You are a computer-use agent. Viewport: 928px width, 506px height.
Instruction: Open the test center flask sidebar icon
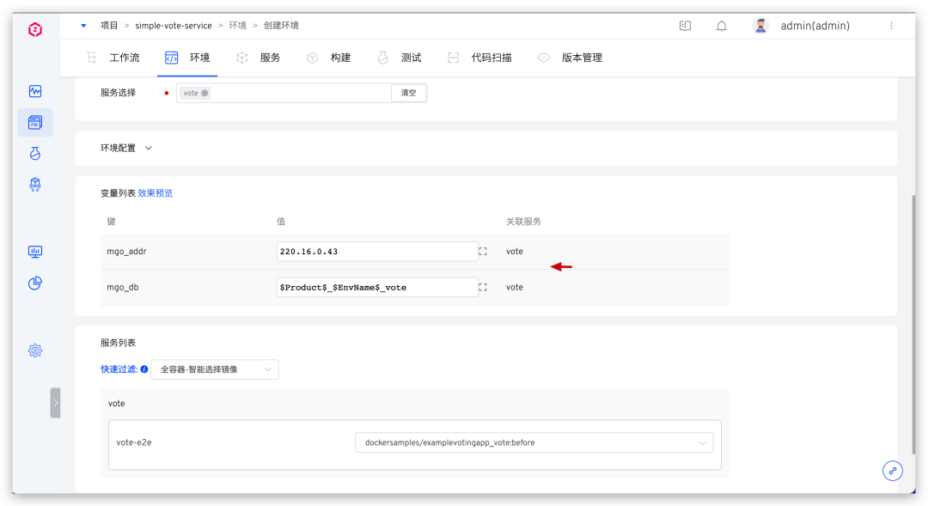click(x=35, y=154)
